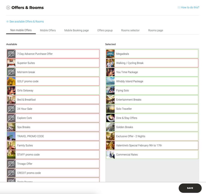Click the no-photo icon for 7-Day Advance Purchase Offer
This screenshot has width=206, height=194.
click(x=11, y=54)
